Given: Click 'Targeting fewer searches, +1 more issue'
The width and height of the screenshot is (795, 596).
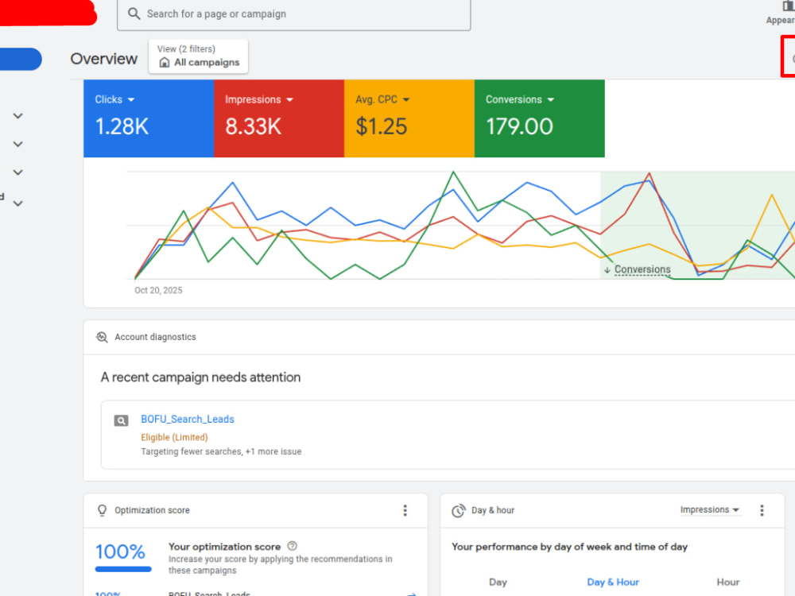Looking at the screenshot, I should tap(221, 451).
